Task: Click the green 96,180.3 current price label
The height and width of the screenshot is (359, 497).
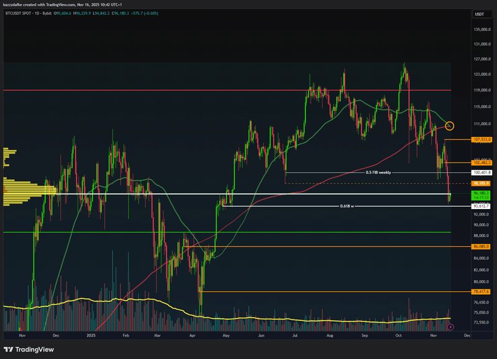Action: 481,193
